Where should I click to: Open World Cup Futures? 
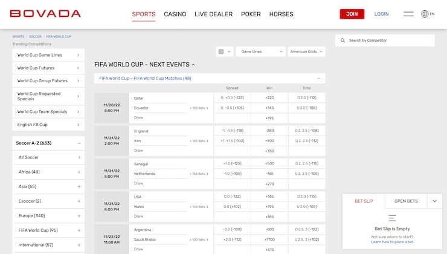pyautogui.click(x=48, y=68)
